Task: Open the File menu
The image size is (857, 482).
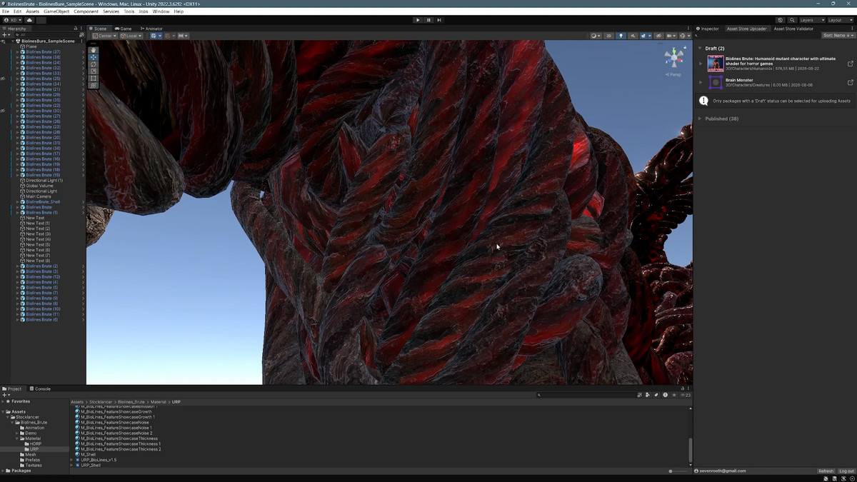Action: [6, 11]
